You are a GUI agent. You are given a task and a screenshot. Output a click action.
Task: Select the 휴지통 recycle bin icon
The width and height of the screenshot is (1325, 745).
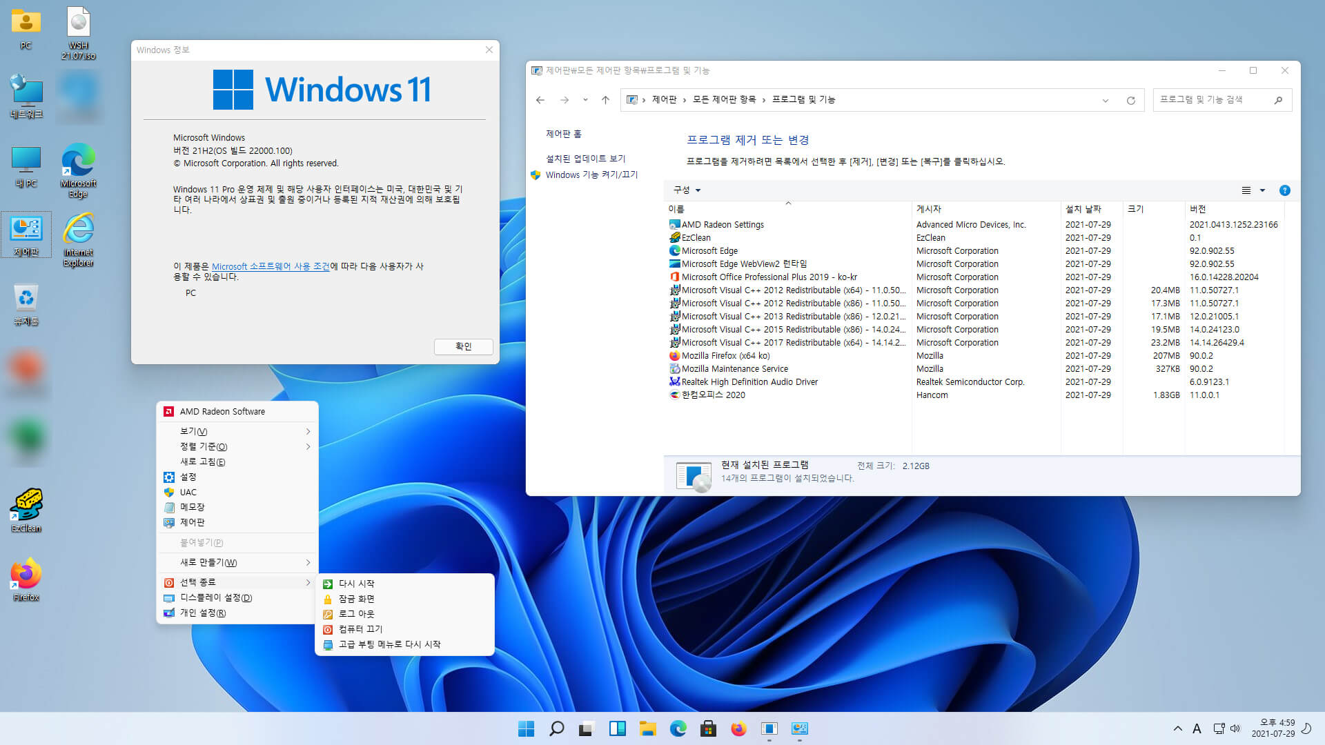point(26,305)
